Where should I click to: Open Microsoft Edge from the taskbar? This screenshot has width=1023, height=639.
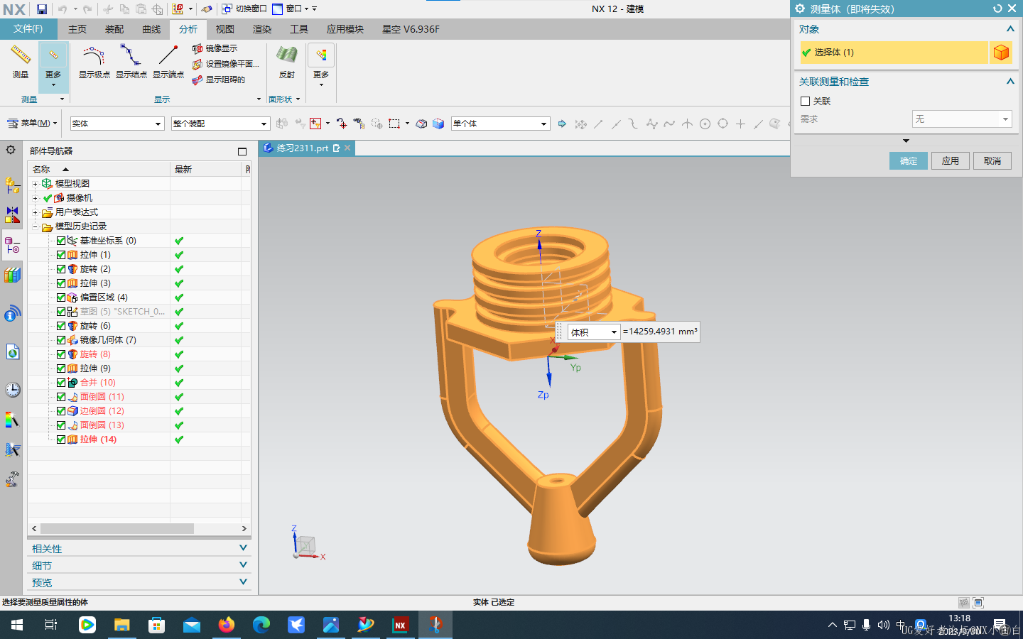point(261,625)
